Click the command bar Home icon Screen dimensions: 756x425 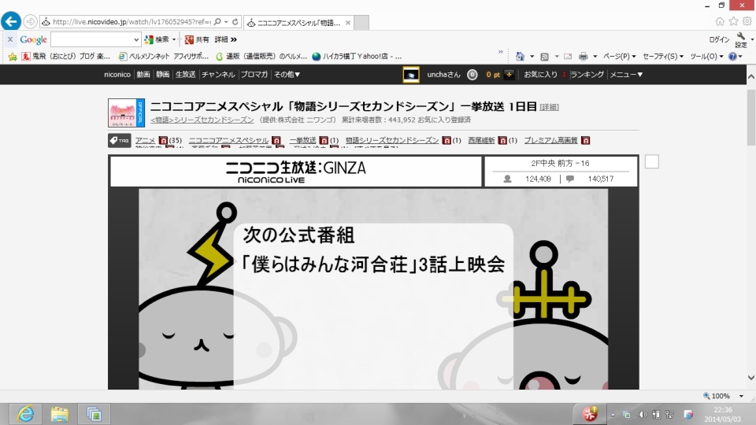[x=520, y=57]
